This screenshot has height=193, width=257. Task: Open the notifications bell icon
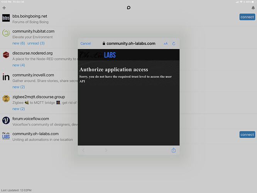253,8
